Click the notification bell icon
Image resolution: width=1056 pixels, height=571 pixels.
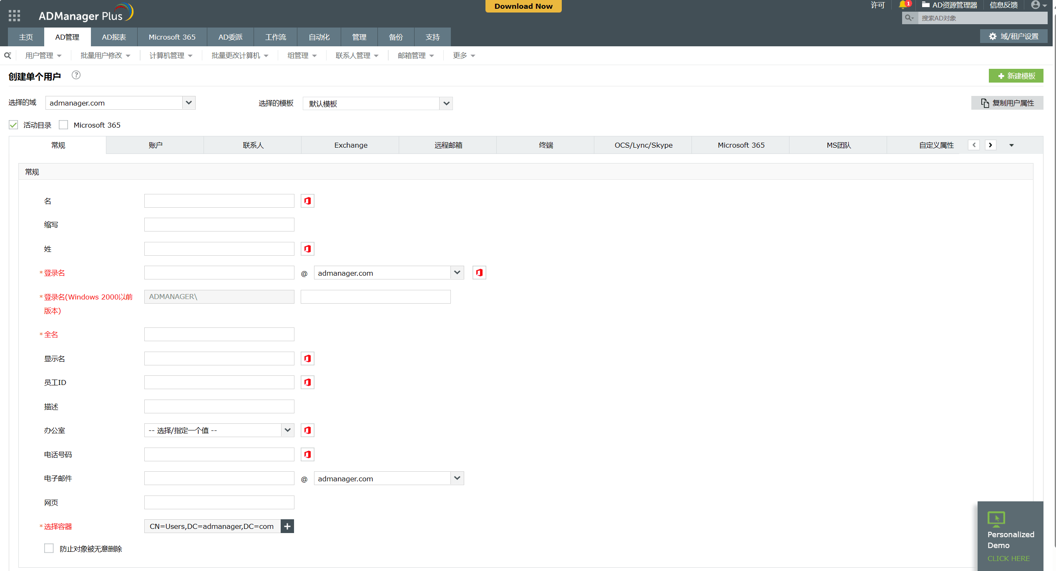click(903, 5)
